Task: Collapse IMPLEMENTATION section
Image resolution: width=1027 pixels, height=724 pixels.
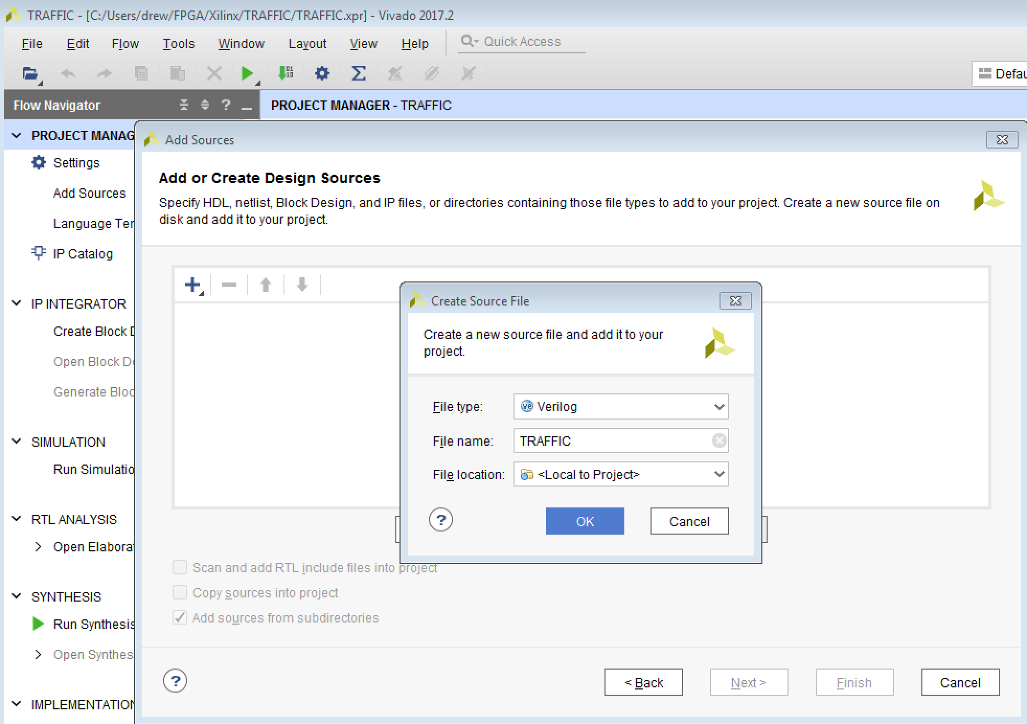Action: click(17, 704)
